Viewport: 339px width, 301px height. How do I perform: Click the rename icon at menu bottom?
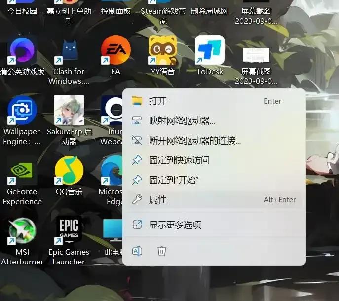[137, 252]
